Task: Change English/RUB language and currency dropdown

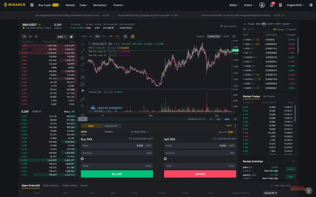Action: [295, 5]
